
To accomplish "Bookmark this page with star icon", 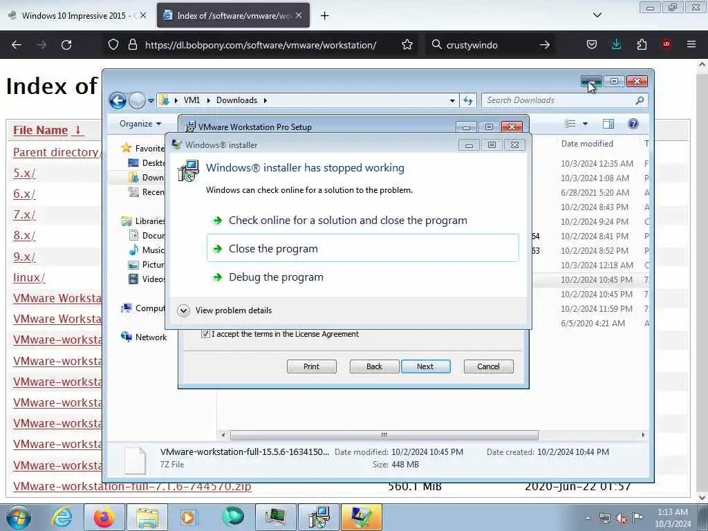I will pos(407,45).
